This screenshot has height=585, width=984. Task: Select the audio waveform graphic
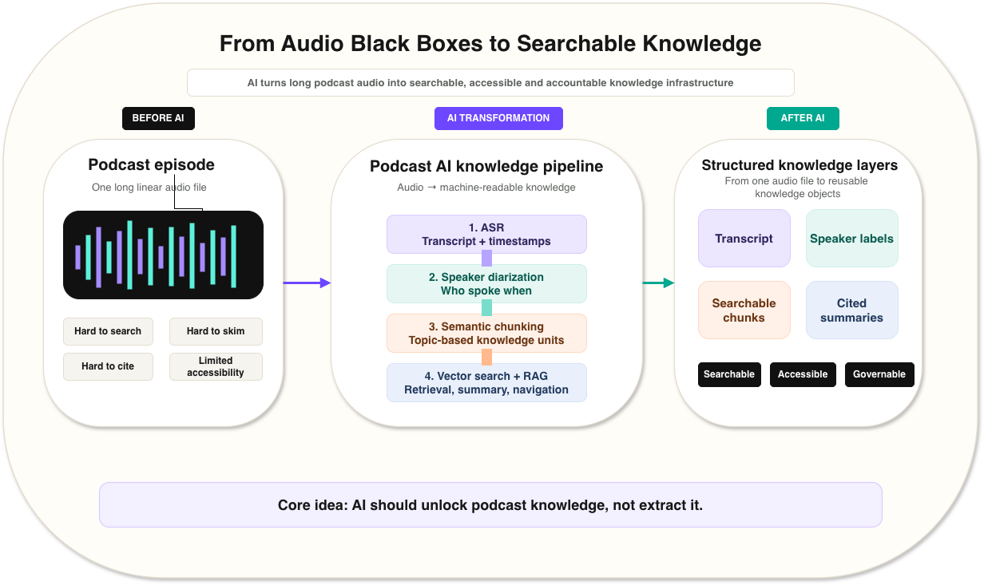163,255
